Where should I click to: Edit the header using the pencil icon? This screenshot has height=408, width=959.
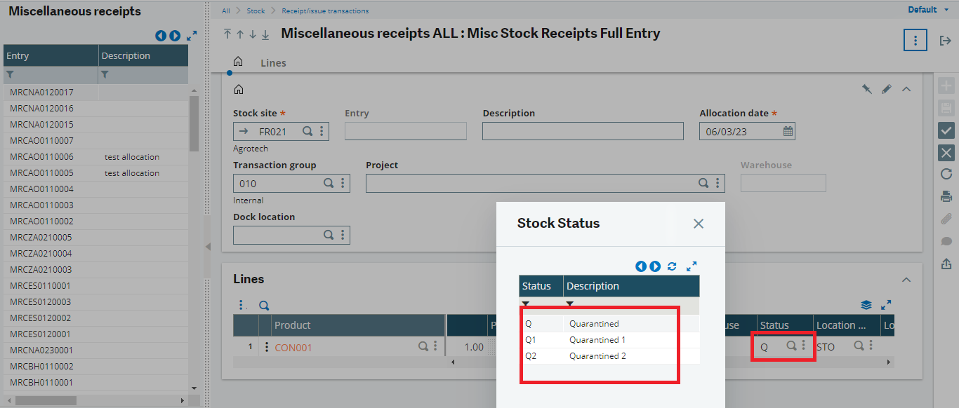click(x=886, y=89)
